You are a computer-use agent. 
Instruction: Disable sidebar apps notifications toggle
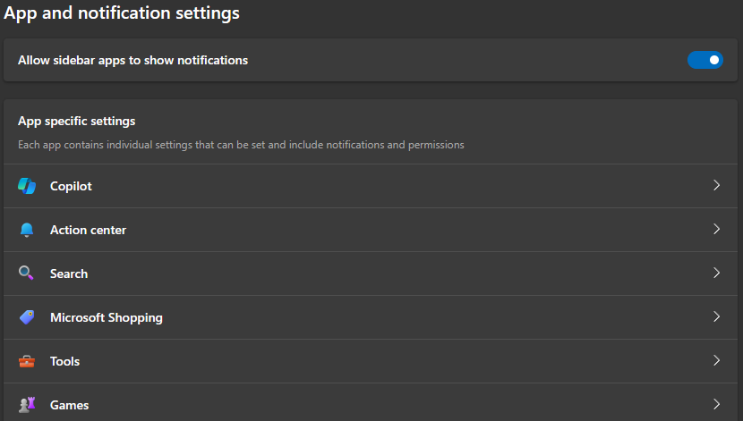[x=705, y=60]
